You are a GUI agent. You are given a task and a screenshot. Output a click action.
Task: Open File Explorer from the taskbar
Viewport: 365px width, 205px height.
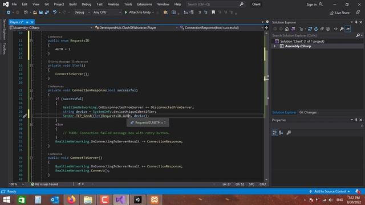pyautogui.click(x=88, y=200)
